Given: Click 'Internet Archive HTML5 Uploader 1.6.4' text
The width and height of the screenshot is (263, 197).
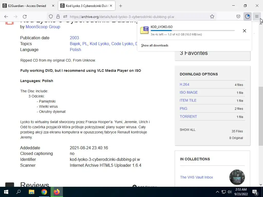Looking at the screenshot, I should point(106,165).
